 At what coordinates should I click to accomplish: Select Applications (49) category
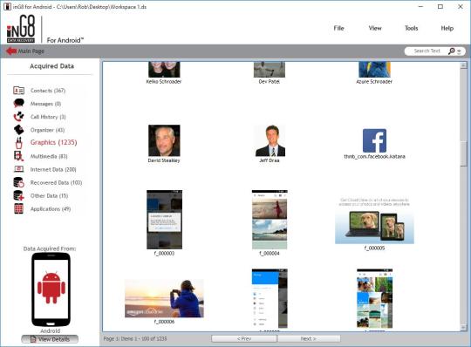(51, 209)
